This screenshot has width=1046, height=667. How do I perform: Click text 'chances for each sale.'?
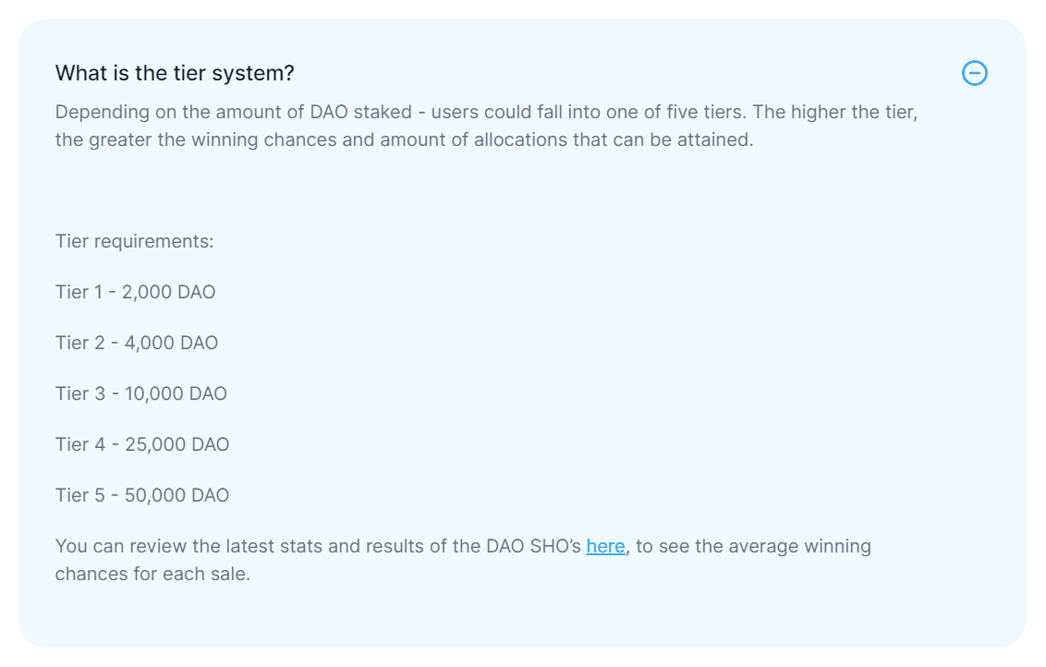(152, 575)
